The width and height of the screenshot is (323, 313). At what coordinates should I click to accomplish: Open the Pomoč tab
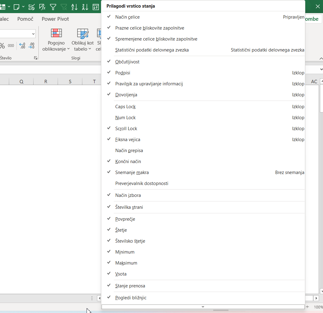pyautogui.click(x=25, y=19)
